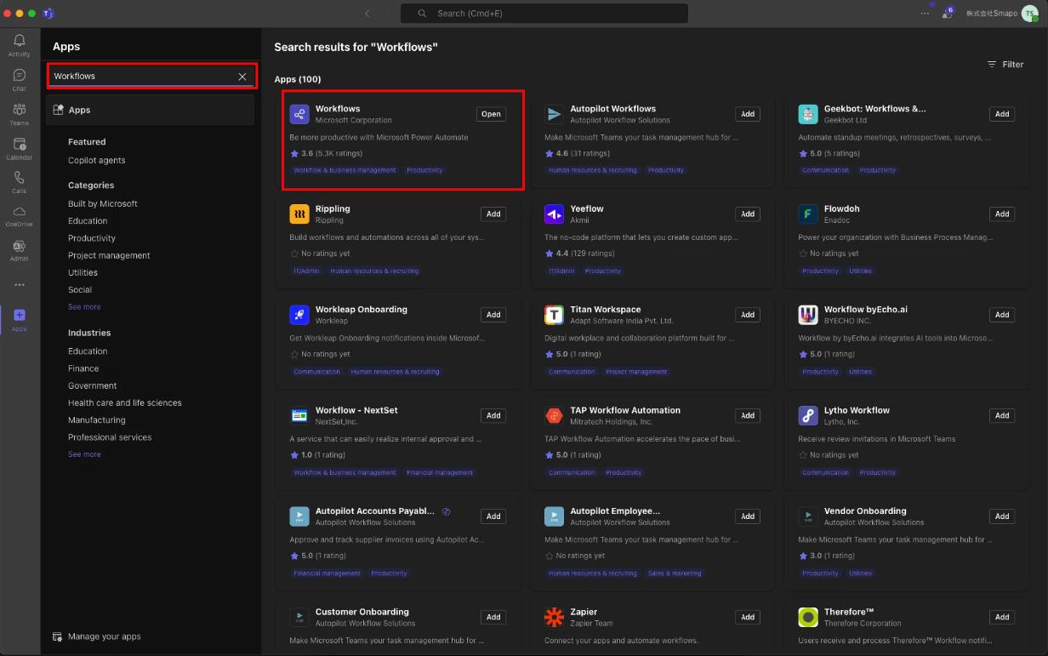Open the Filter options
Viewport: 1048px width, 656px height.
point(1005,65)
